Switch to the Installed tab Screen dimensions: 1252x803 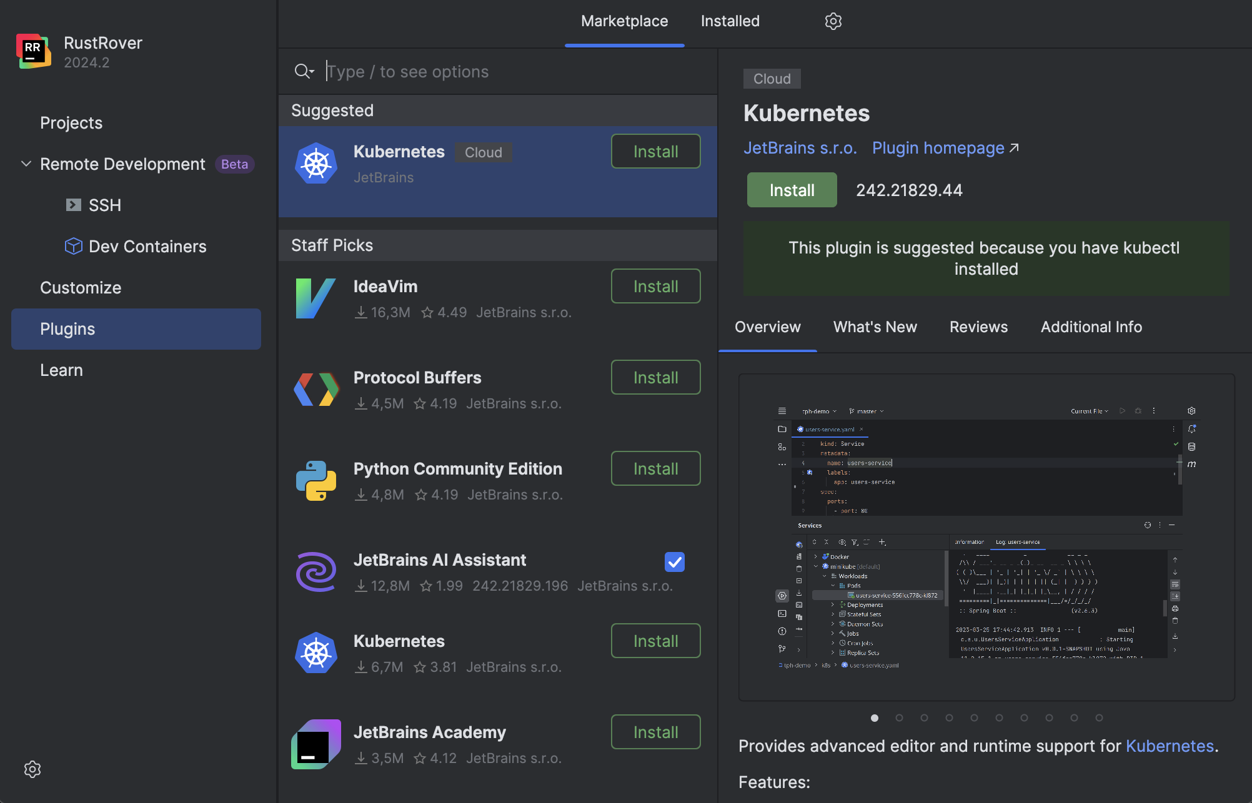click(730, 21)
